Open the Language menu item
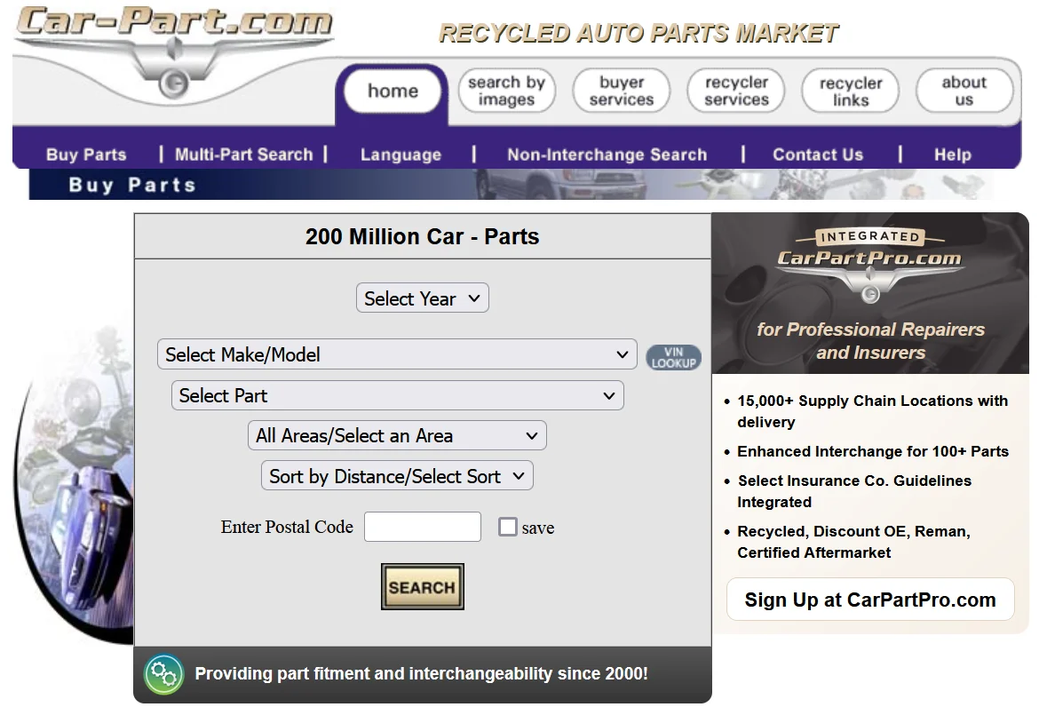The height and width of the screenshot is (723, 1039). click(401, 155)
